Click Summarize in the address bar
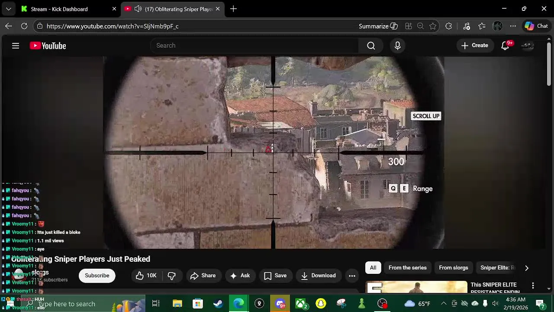 click(378, 26)
